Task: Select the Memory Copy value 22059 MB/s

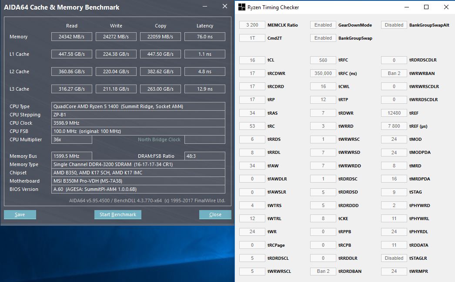Action: coord(161,37)
